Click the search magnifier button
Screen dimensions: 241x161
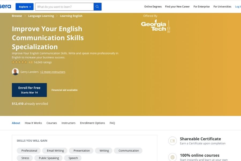97,7
